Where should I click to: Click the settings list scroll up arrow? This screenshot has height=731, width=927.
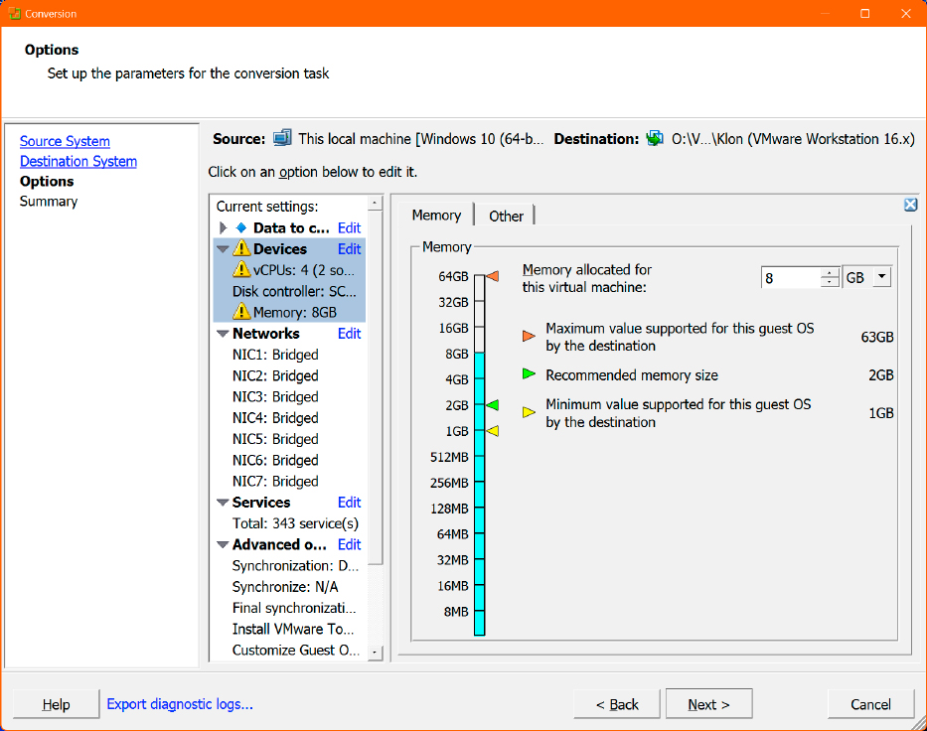pos(375,204)
